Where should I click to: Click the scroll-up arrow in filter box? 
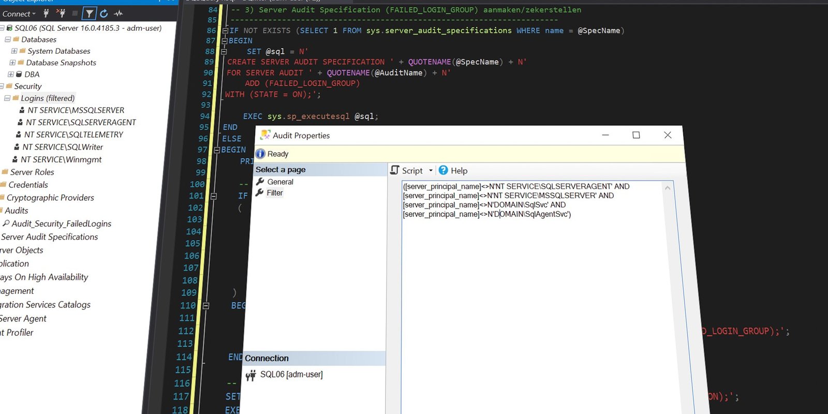click(668, 188)
